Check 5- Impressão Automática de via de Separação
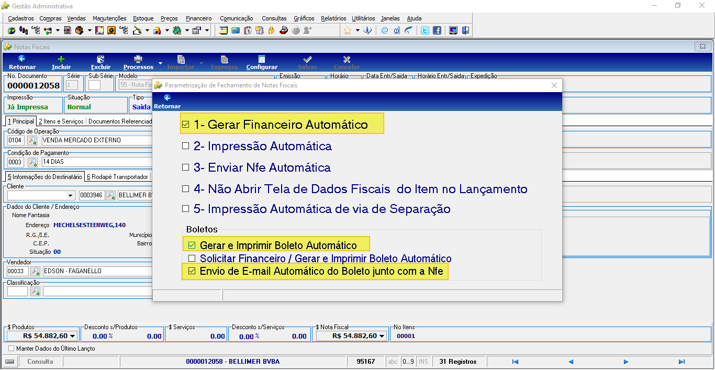Viewport: 715px width, 370px height. click(x=185, y=209)
